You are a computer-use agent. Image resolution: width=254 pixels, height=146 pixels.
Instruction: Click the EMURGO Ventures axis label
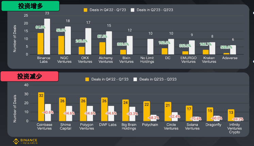[x=188, y=60]
